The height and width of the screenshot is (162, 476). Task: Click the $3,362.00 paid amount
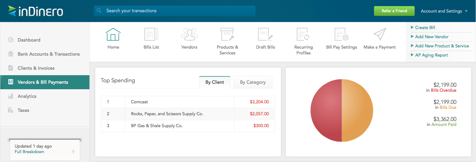(445, 119)
